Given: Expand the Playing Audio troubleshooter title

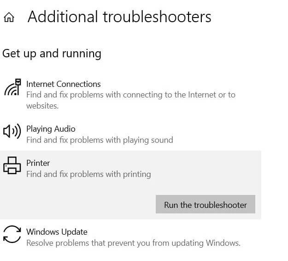Looking at the screenshot, I should click(x=51, y=129).
